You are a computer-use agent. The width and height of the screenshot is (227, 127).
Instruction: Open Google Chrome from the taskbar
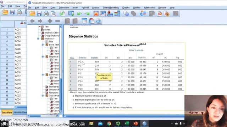pos(109,123)
